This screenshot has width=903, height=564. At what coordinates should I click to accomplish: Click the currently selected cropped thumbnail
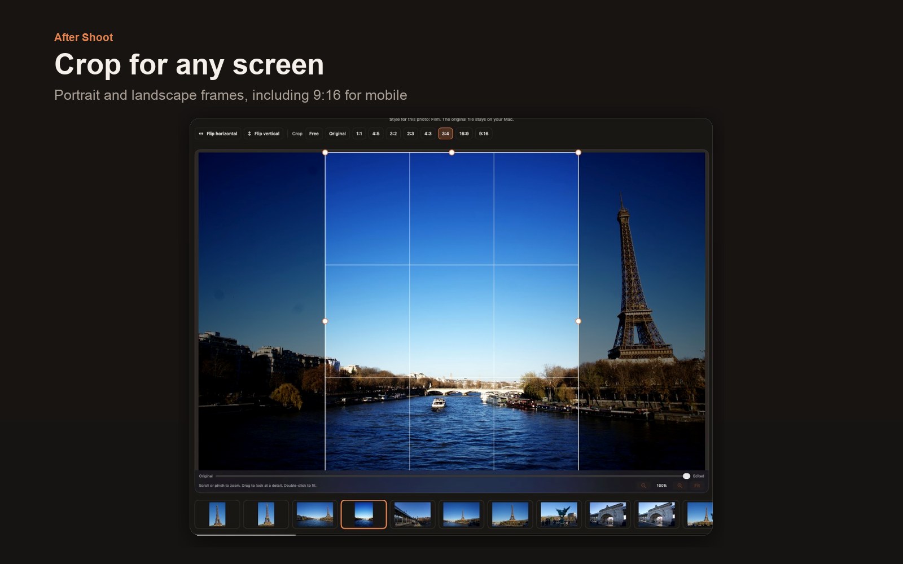pyautogui.click(x=363, y=514)
